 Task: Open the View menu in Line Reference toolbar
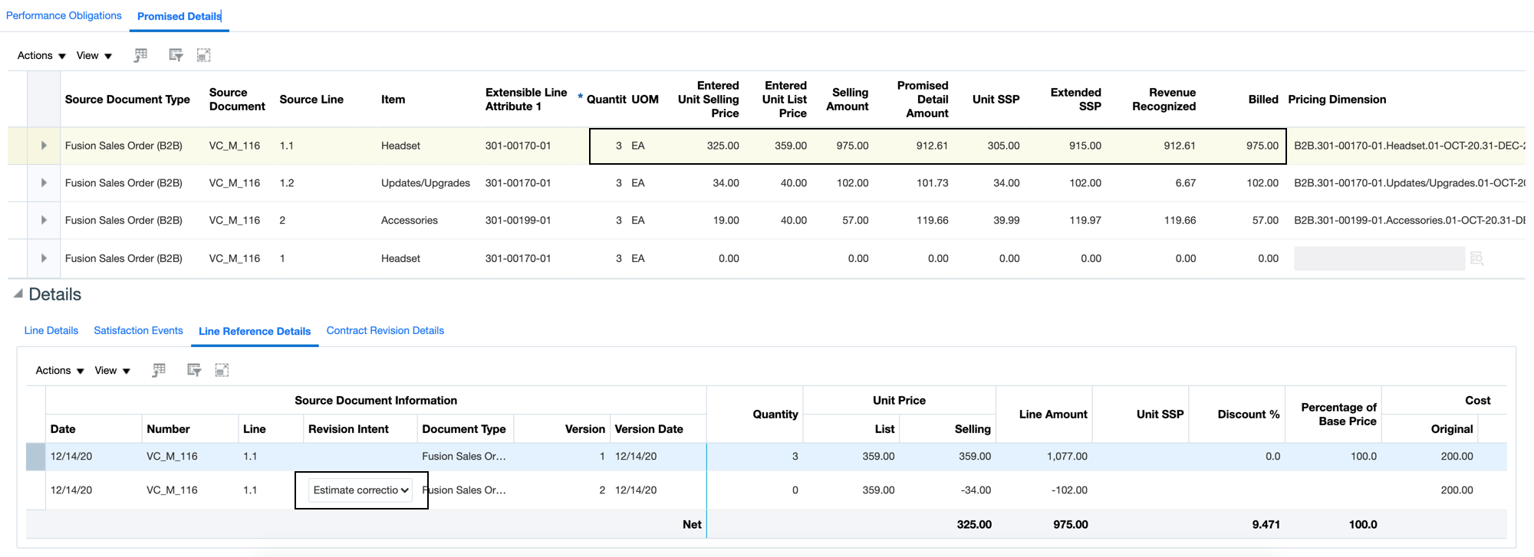112,371
